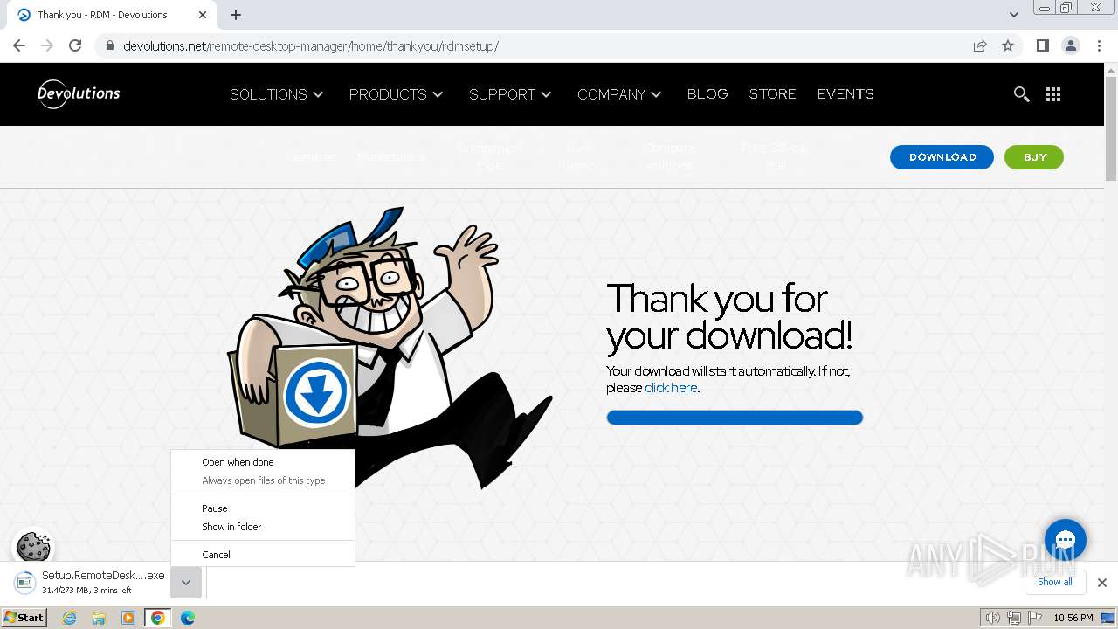Share this page via address bar icon
This screenshot has width=1118, height=629.
click(x=980, y=45)
